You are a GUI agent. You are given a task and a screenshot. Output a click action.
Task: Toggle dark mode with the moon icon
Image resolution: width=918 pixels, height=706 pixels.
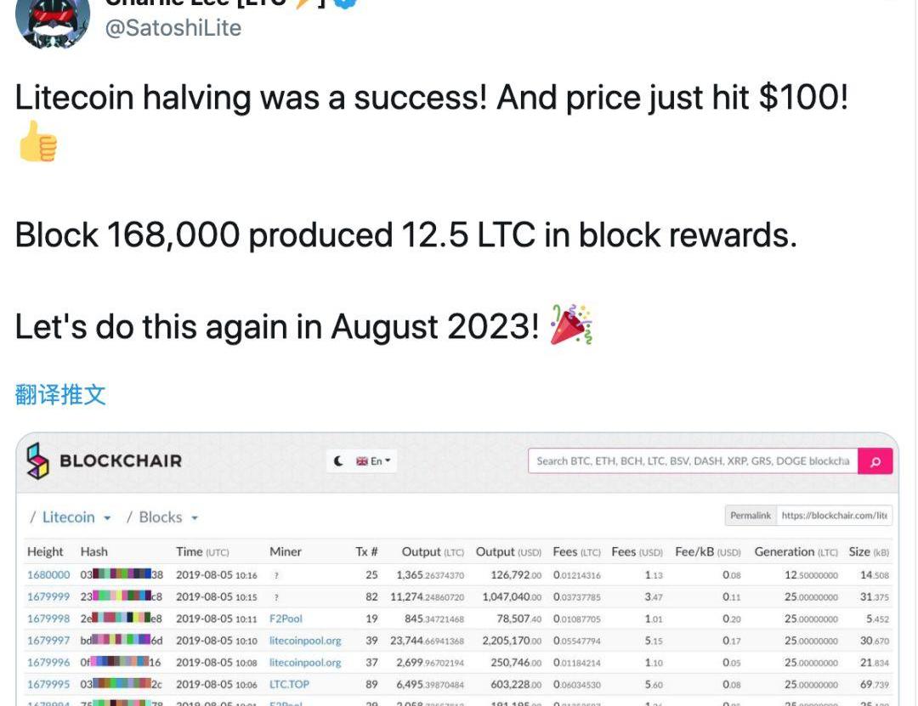[338, 461]
